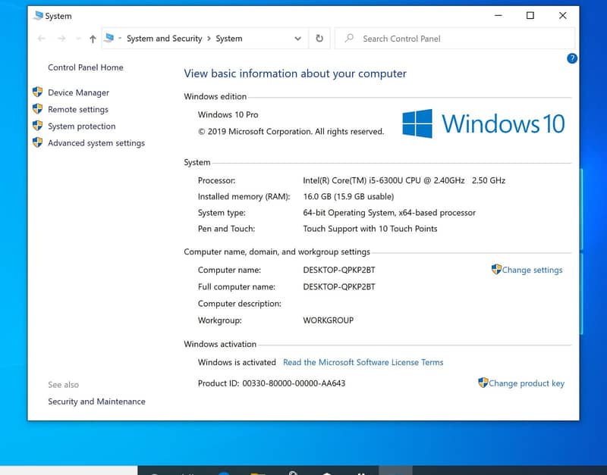Go forward using the forward arrow
607x475 pixels.
click(61, 39)
